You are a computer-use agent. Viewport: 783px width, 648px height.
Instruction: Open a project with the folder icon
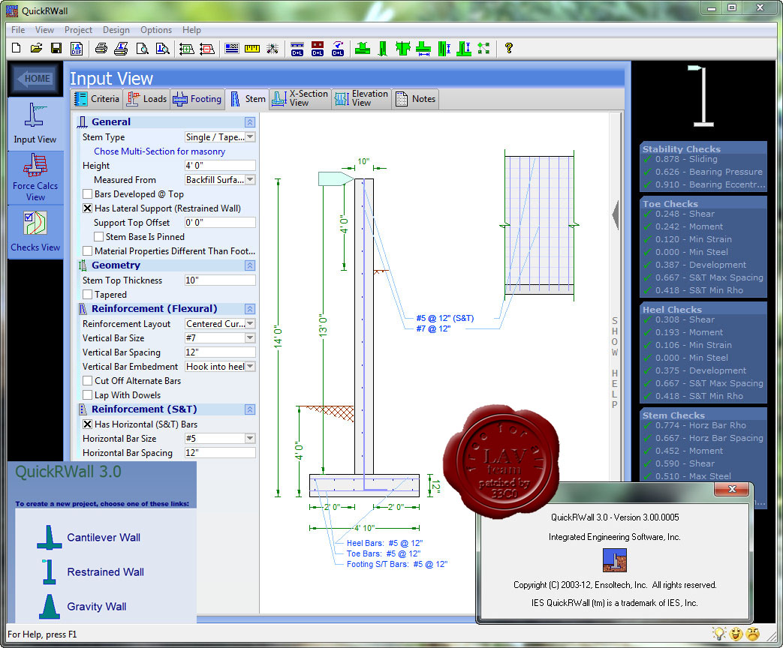36,49
